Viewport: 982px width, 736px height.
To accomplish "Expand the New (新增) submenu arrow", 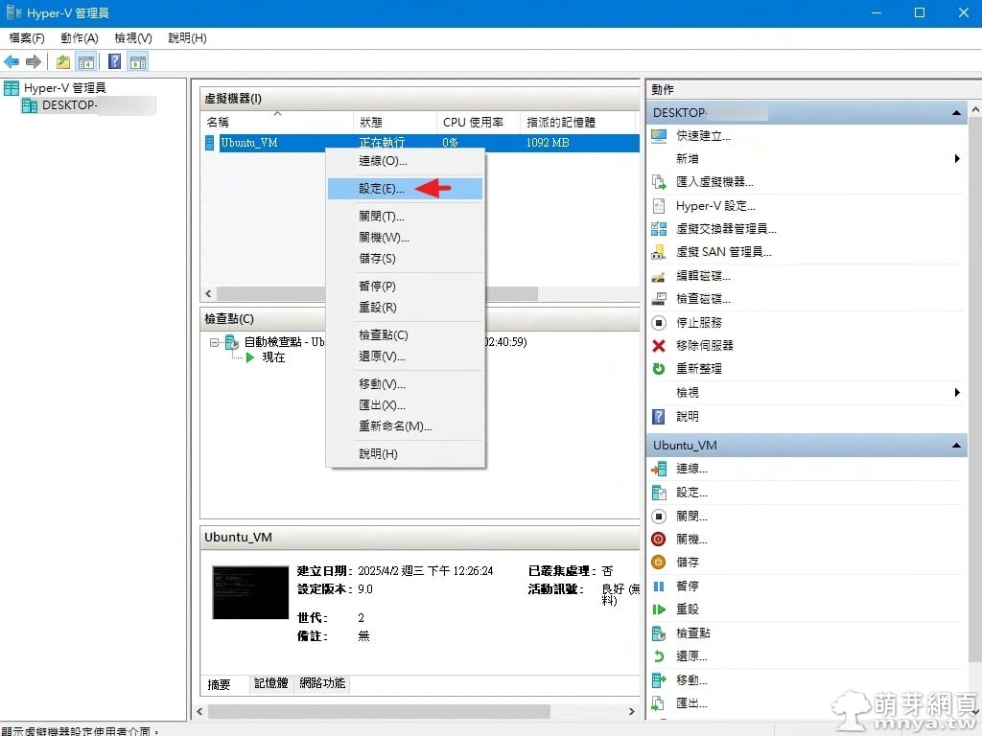I will click(957, 159).
